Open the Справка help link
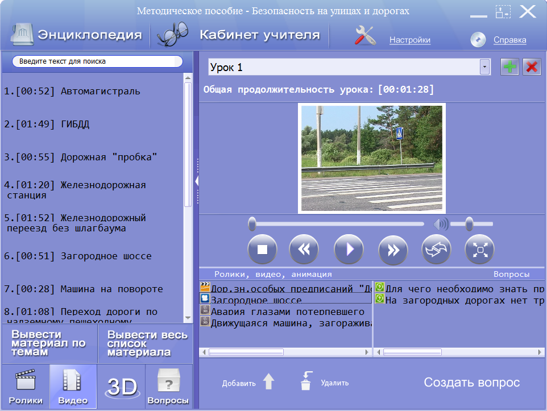Viewport: 547px width, 411px height. 509,40
